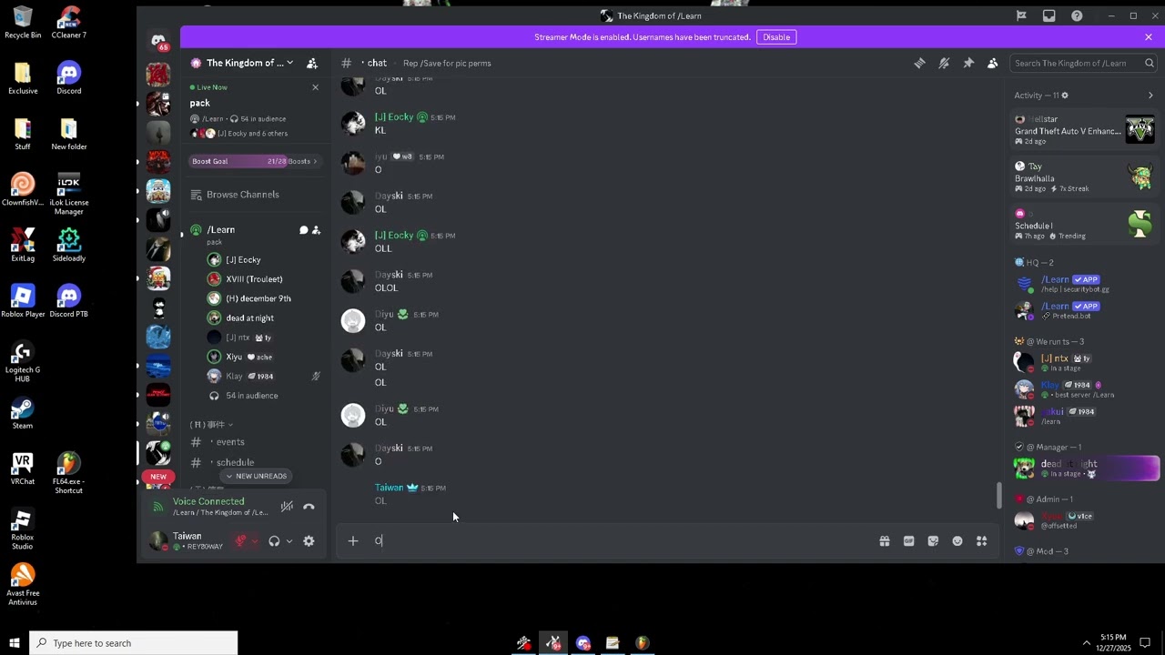This screenshot has width=1165, height=655.
Task: Open the events text channel
Action: pos(229,442)
